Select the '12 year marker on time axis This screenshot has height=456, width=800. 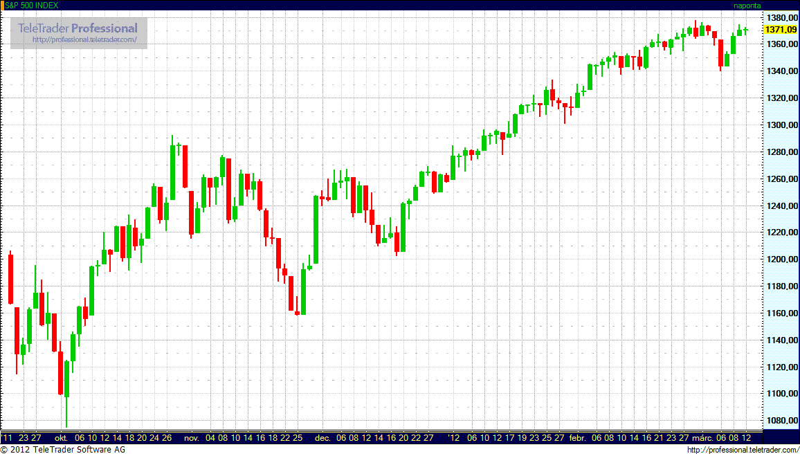tap(453, 438)
